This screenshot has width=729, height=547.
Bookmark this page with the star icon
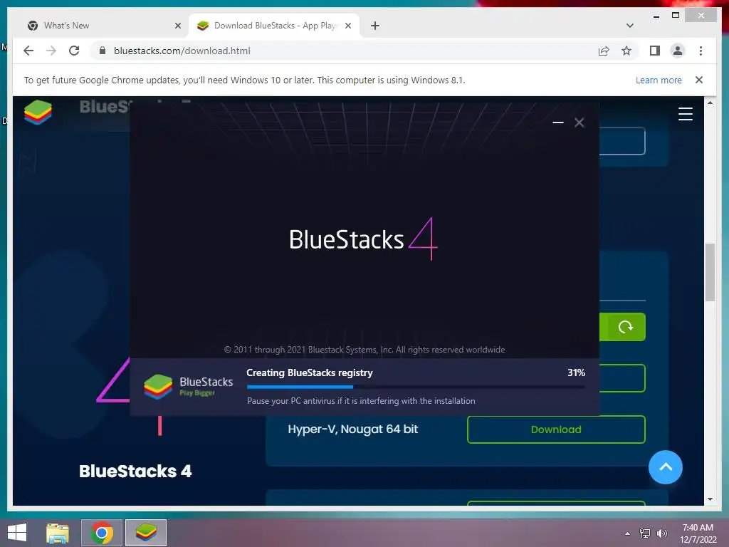coord(626,51)
